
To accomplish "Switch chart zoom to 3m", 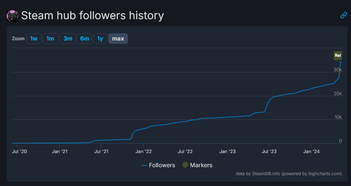I will point(68,38).
